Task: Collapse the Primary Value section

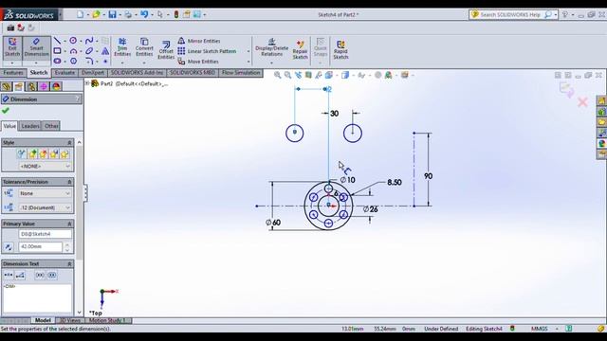Action: coord(69,224)
